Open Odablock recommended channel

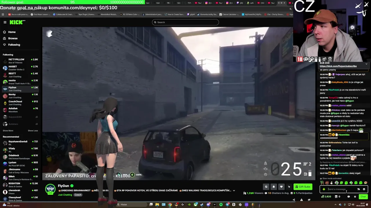[x=20, y=157]
